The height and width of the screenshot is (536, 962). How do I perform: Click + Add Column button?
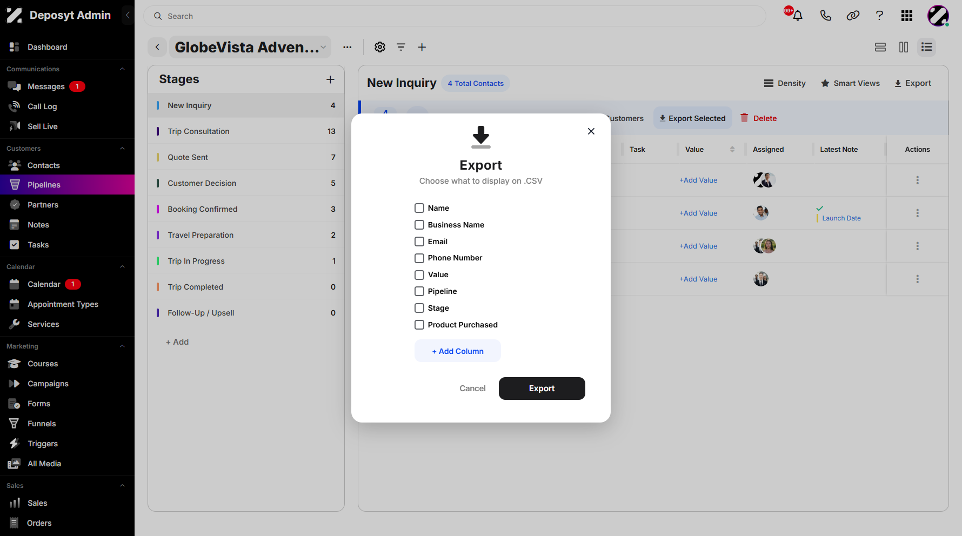pos(458,351)
